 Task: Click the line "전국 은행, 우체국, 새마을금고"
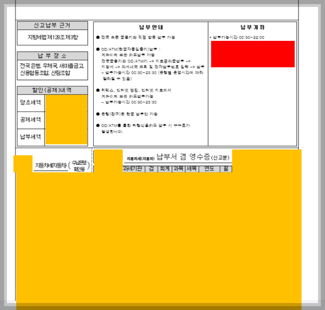pyautogui.click(x=52, y=66)
